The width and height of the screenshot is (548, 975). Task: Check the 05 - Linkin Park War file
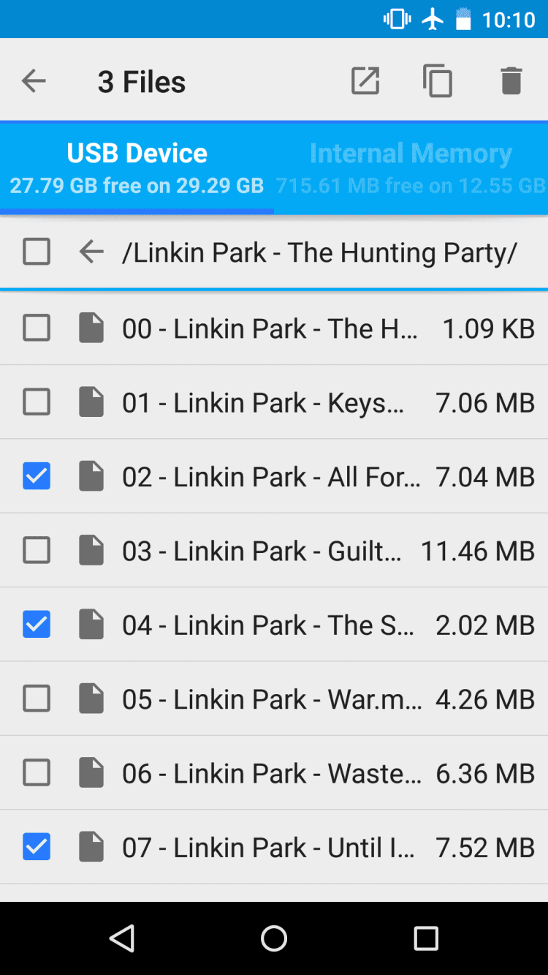tap(37, 699)
